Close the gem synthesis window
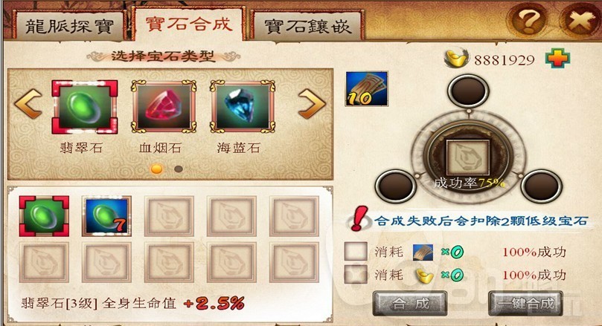602x326 pixels. pos(580,19)
